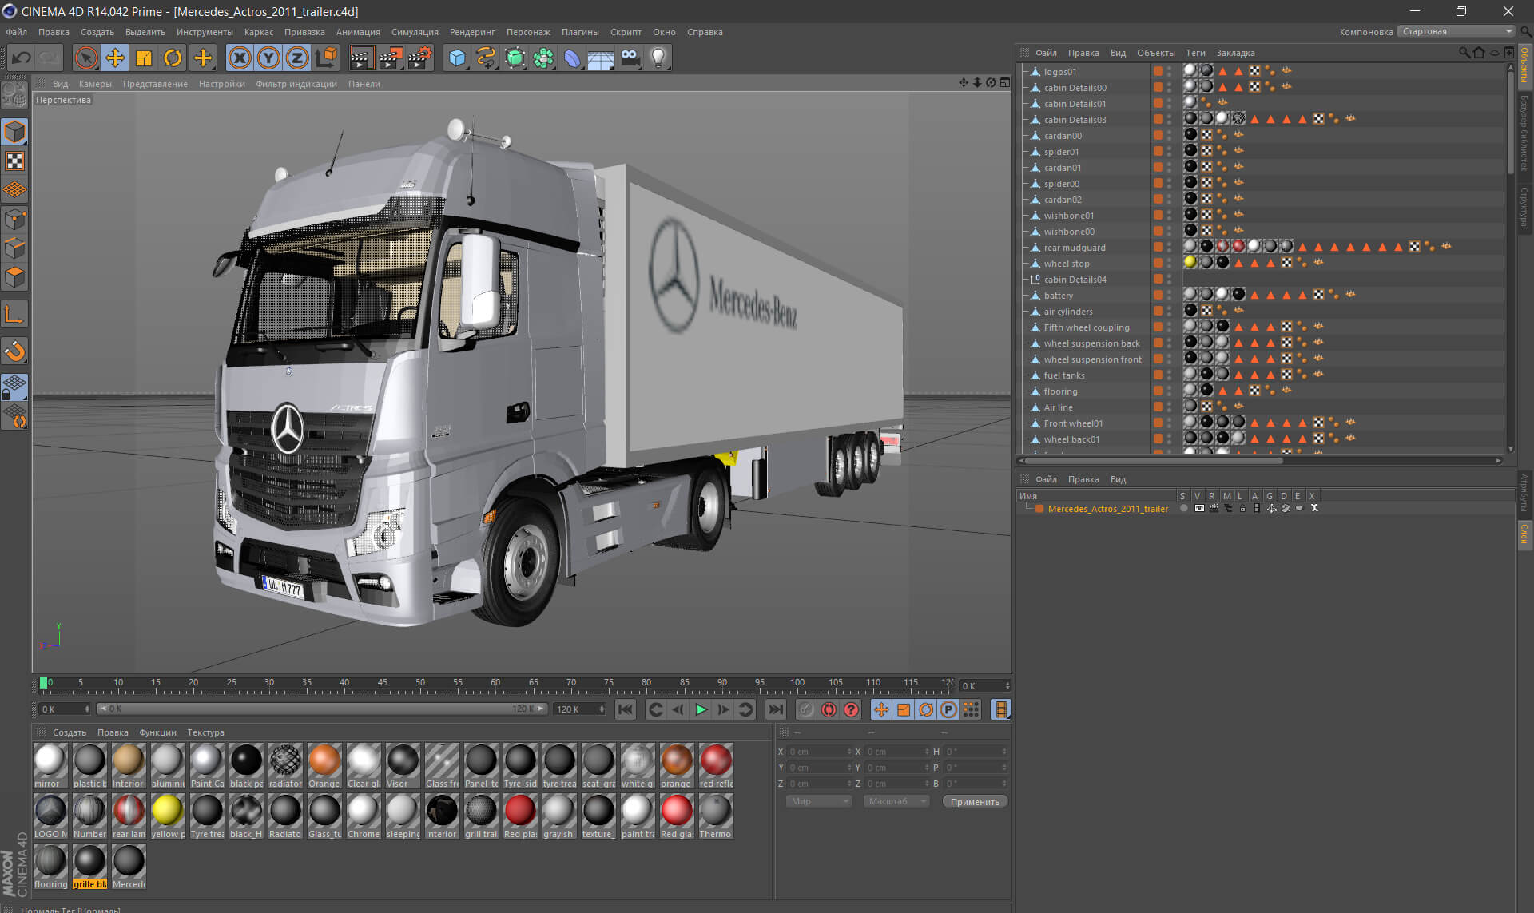This screenshot has width=1534, height=913.
Task: Toggle X axis lock
Action: point(240,58)
